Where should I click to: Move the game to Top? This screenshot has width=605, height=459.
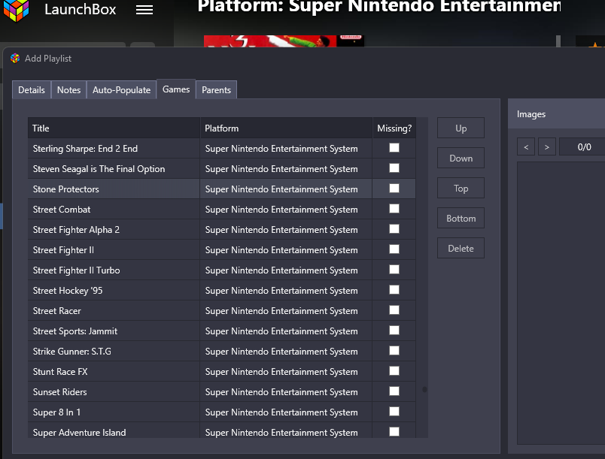click(461, 189)
